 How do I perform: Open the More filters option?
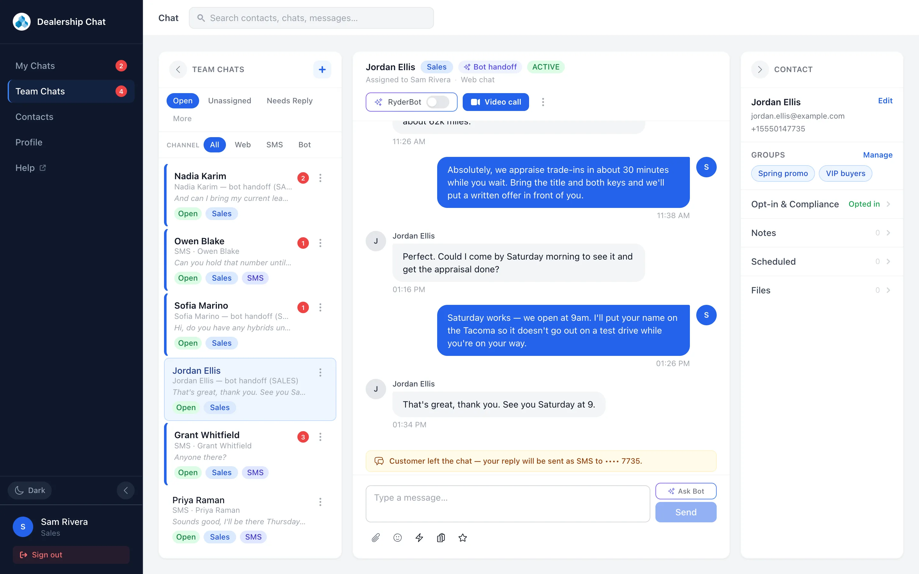click(182, 118)
